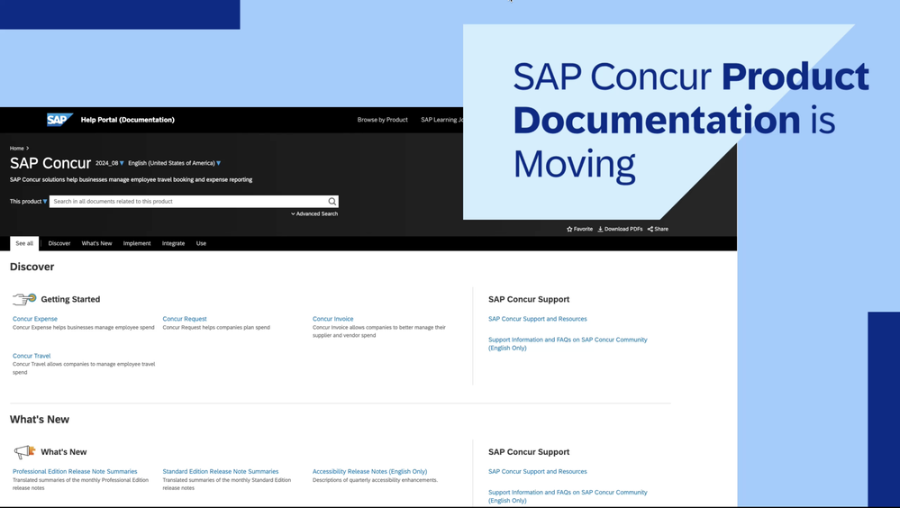Screen dimensions: 900x508
Task: Click 'Descriptions of quarterly accessibility enhancements.'
Action: [x=375, y=480]
